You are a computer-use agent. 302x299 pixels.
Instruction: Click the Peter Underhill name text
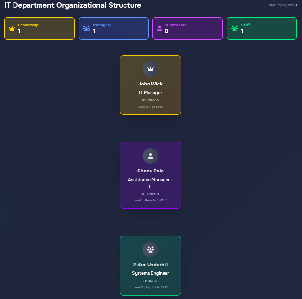coord(151,265)
